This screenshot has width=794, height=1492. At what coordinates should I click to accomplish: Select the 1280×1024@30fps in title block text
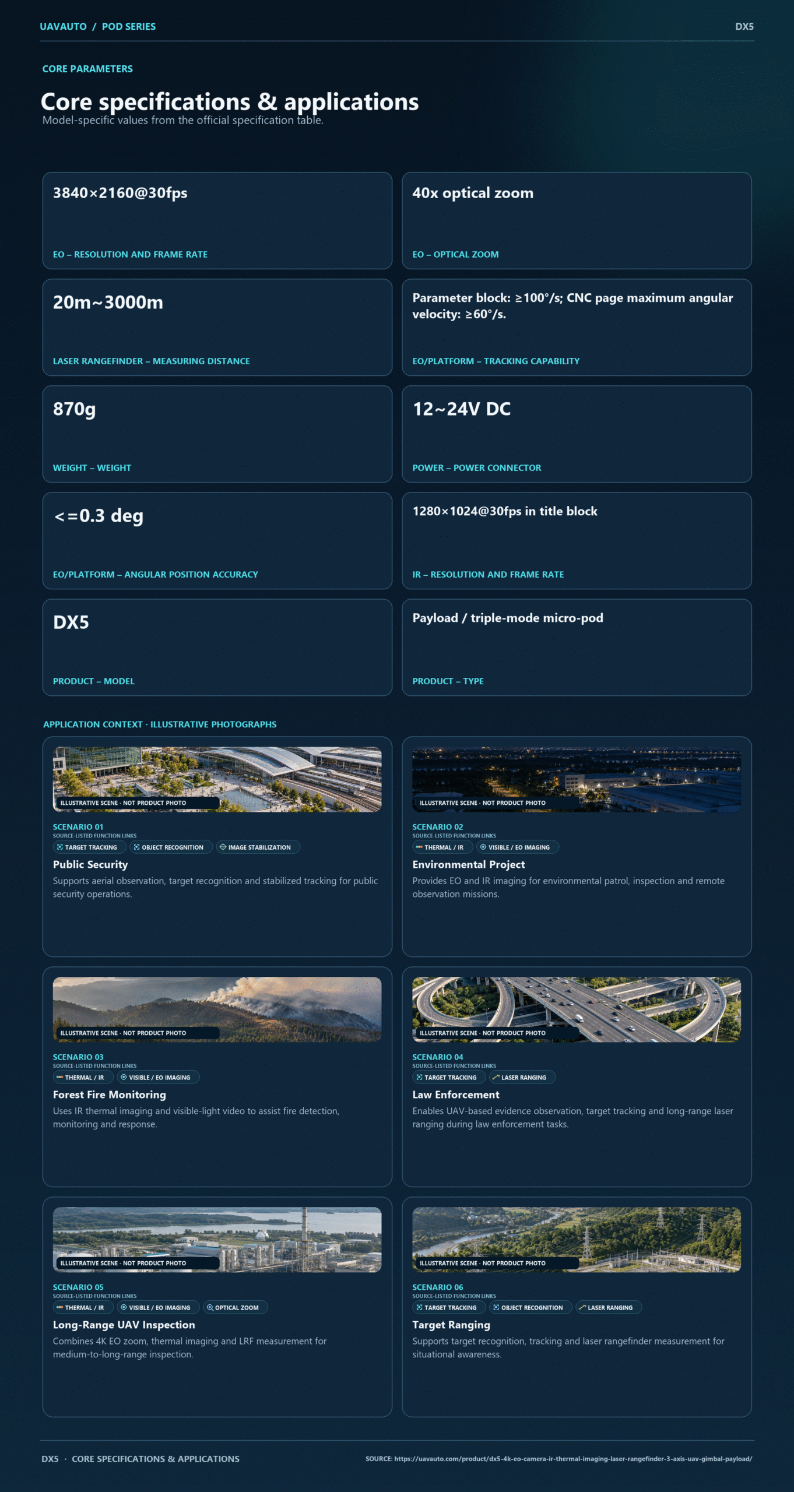[505, 511]
